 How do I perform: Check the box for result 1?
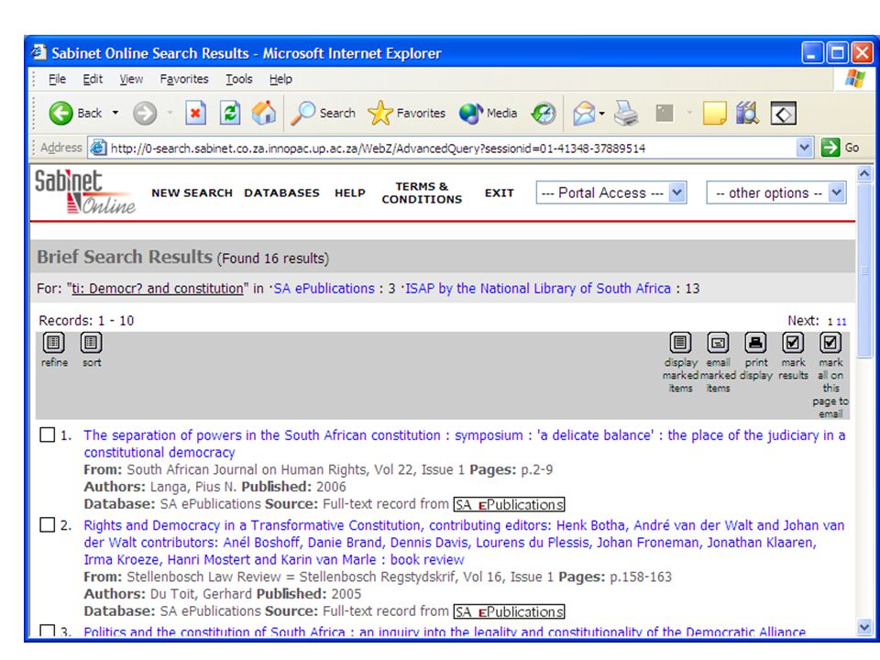coord(47,434)
